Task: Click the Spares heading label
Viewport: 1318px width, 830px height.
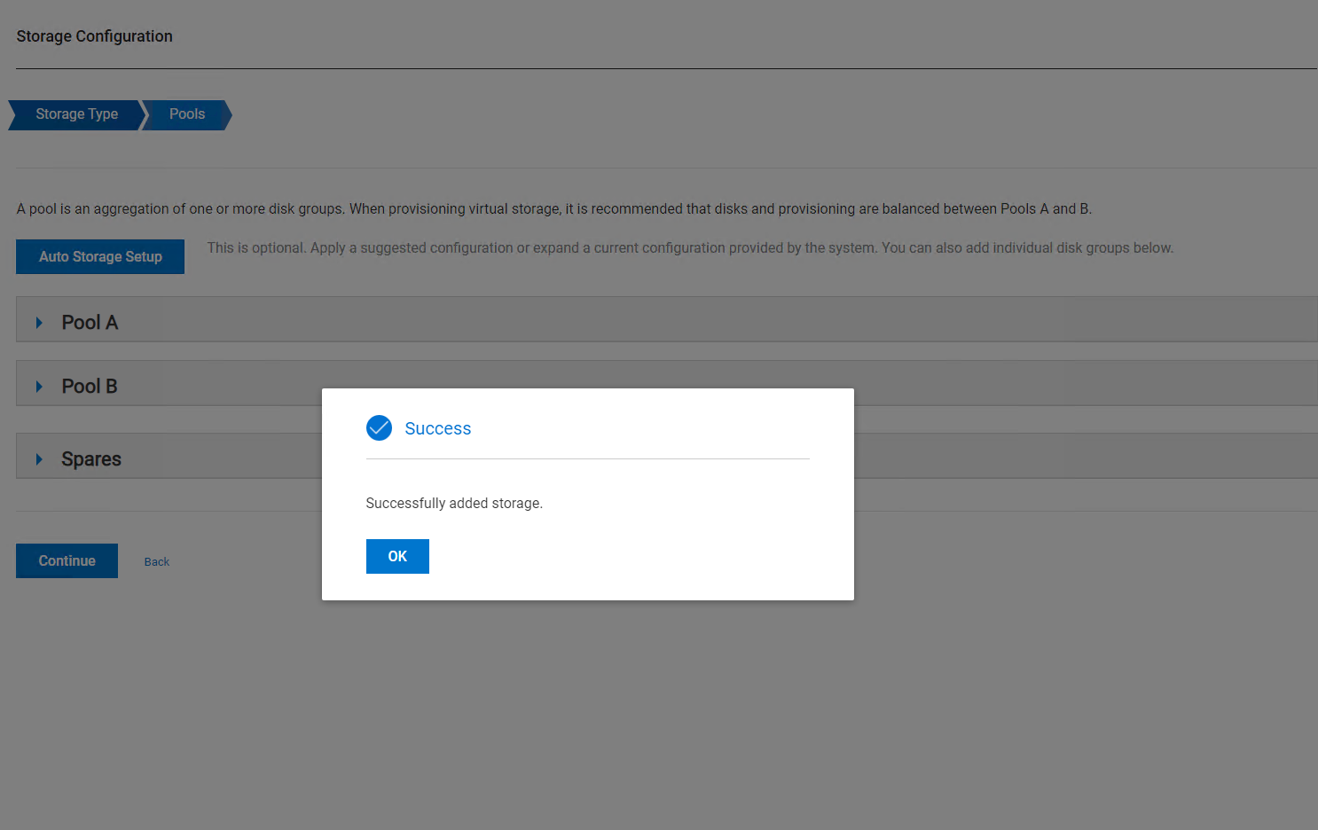Action: 91,459
